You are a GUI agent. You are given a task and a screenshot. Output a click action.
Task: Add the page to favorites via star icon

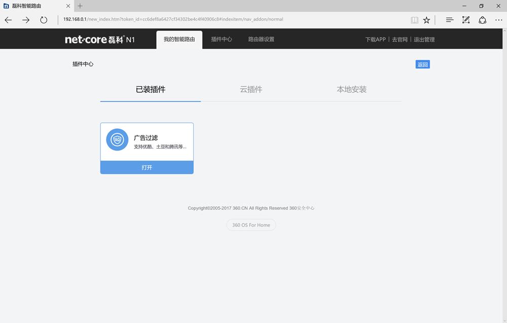[426, 20]
